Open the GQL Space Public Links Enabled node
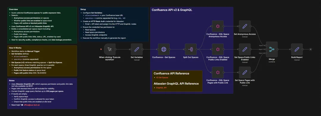The image size is (321, 116). (218, 49)
